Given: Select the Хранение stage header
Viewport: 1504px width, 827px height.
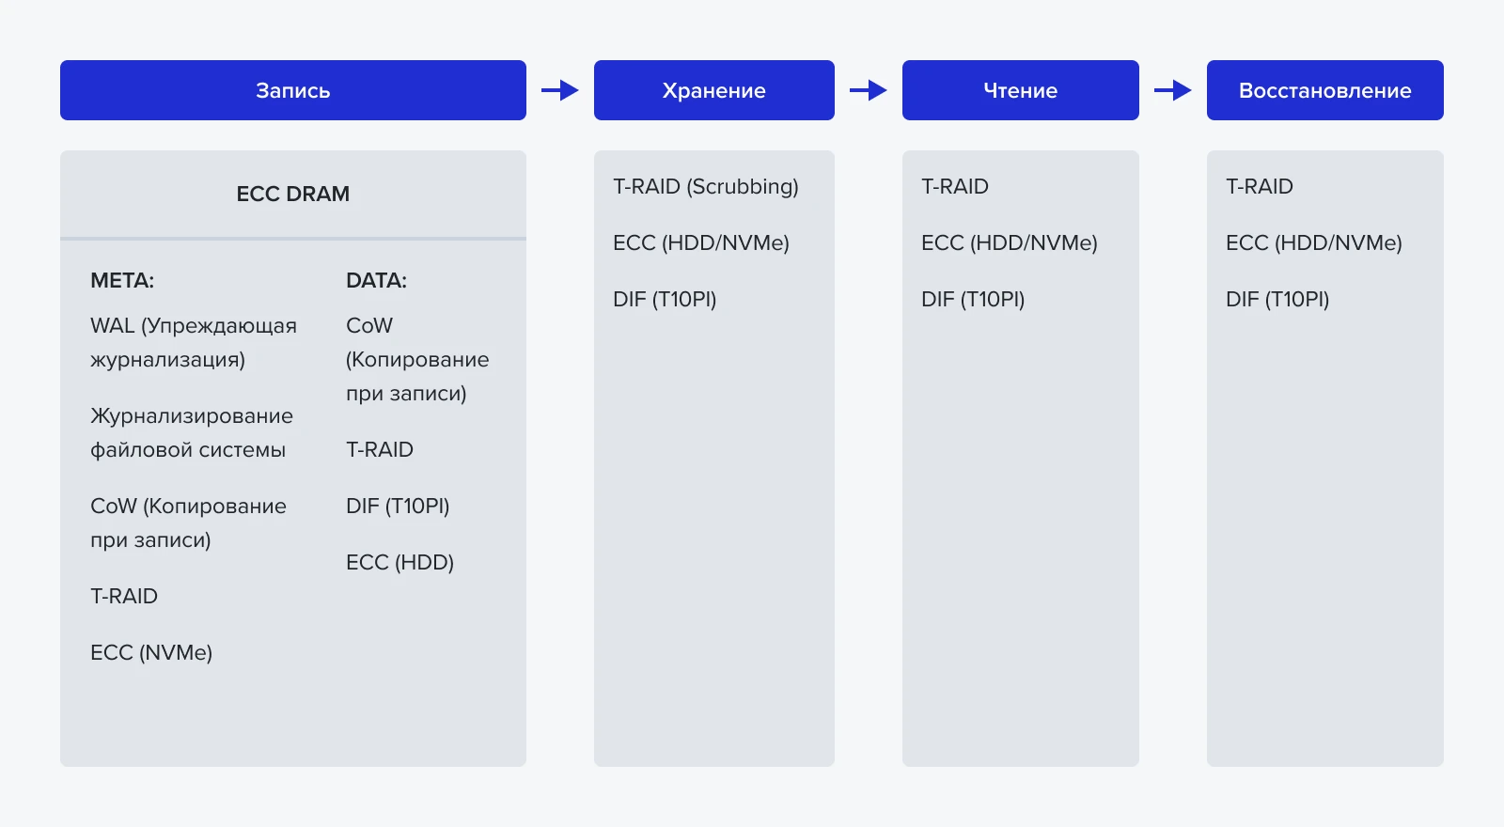Looking at the screenshot, I should click(714, 90).
